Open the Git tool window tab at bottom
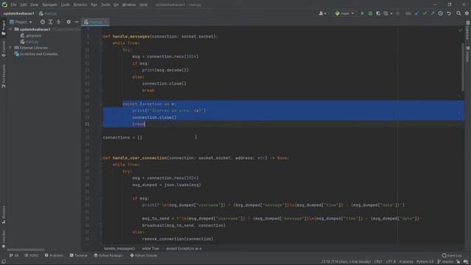Image resolution: width=471 pixels, height=265 pixels. click(14, 255)
